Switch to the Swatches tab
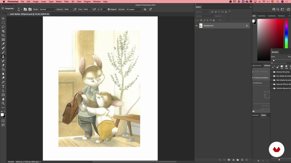Image resolution: width=291 pixels, height=163 pixels. [x=261, y=16]
